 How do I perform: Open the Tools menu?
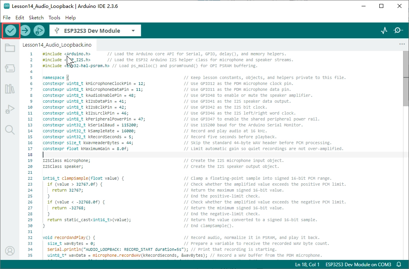(54, 17)
